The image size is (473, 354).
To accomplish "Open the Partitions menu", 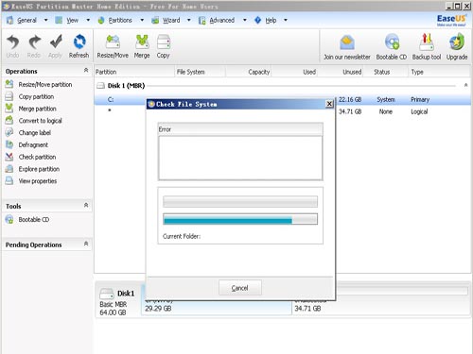I will tap(120, 20).
